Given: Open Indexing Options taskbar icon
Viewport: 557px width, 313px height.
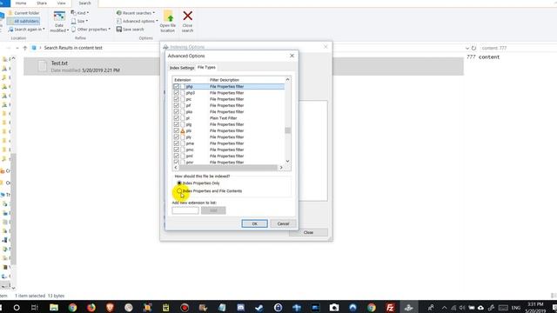Looking at the screenshot, I should coord(408,307).
